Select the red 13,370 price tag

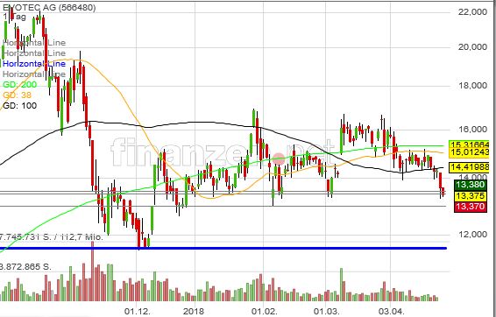(471, 207)
